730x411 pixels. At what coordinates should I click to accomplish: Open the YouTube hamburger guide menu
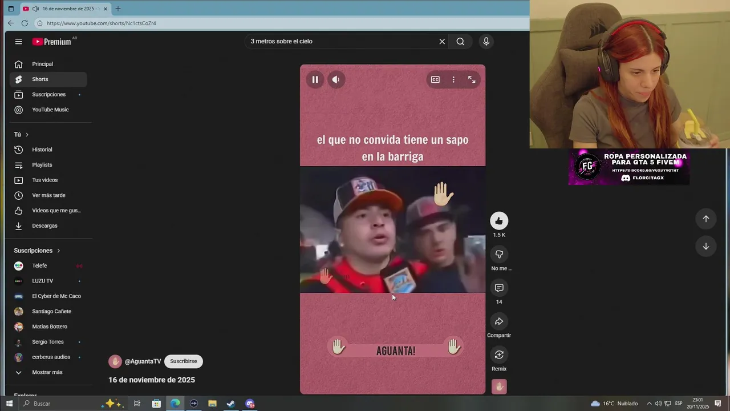(x=19, y=41)
